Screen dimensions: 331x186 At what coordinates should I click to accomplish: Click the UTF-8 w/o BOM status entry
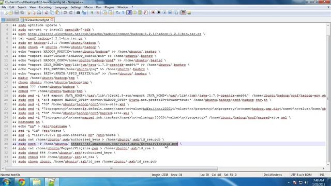click(x=301, y=175)
